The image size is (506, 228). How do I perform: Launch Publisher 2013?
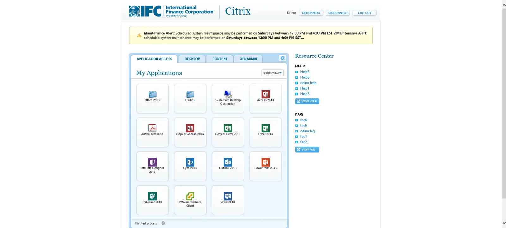tap(152, 201)
